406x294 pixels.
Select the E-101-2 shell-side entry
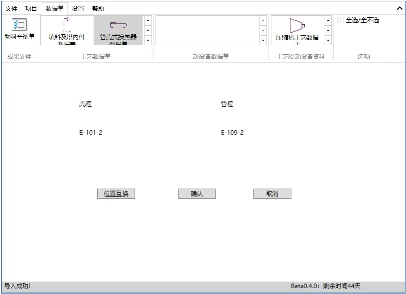pos(91,132)
